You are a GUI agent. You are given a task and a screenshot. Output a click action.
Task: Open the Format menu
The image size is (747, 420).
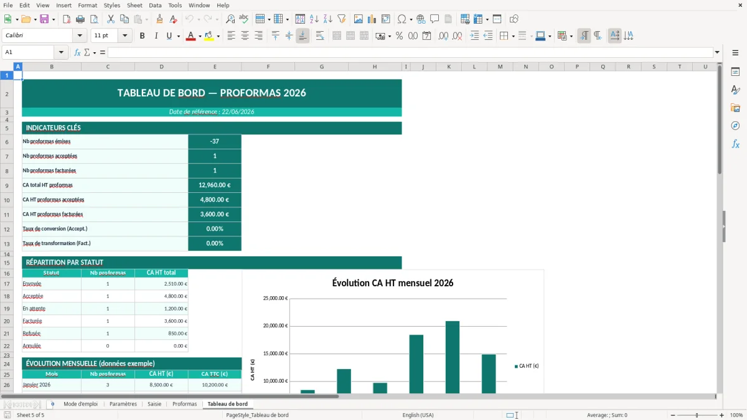87,5
